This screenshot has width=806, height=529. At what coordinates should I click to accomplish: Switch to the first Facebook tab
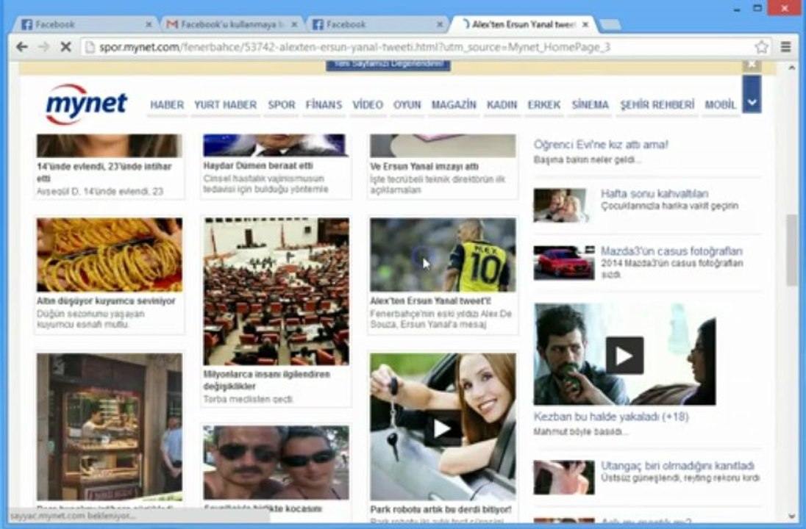pos(86,24)
